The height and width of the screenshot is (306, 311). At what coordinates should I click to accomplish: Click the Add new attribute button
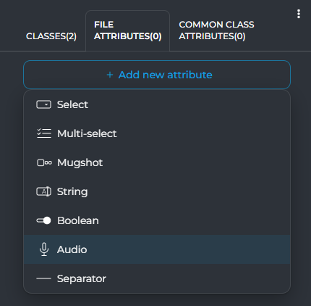[157, 75]
